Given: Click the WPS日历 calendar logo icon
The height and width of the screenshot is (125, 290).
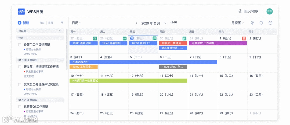Looking at the screenshot, I should (21, 11).
